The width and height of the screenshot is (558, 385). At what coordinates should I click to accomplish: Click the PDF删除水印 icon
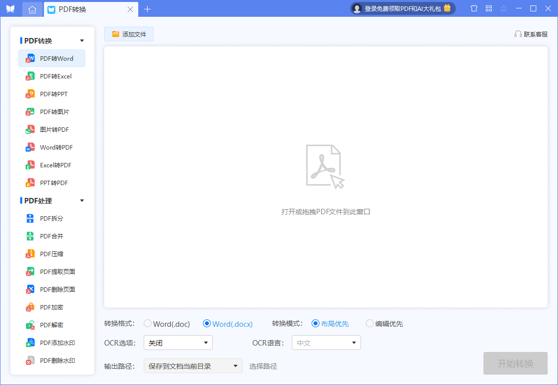30,361
